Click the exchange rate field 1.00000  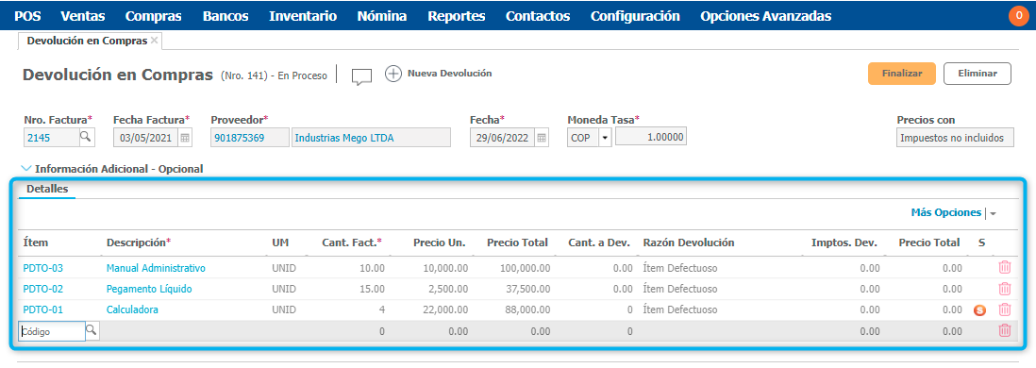point(651,138)
